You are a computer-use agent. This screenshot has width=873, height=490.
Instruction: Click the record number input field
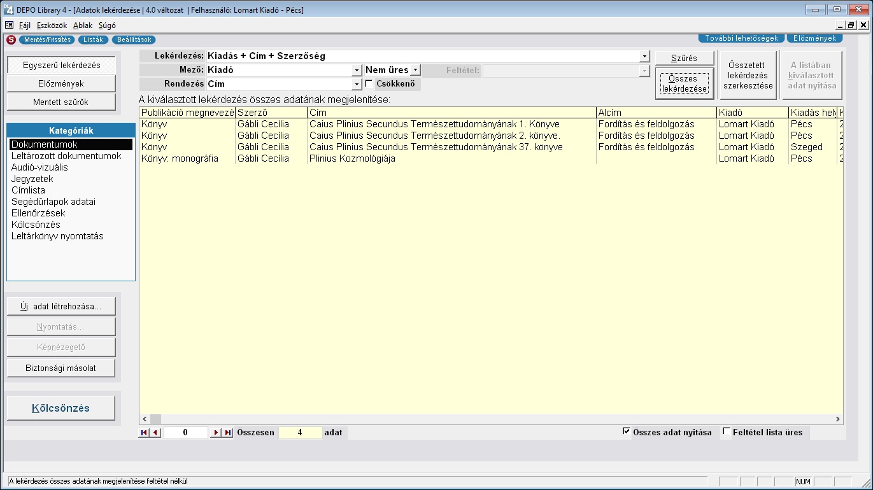[x=185, y=433]
